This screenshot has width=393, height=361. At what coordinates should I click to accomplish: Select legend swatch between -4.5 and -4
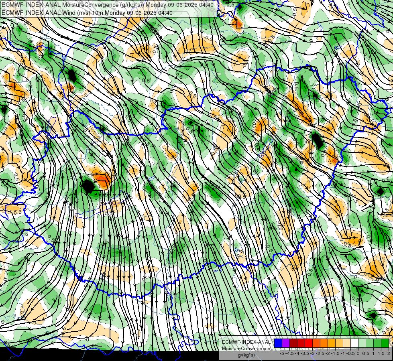[x=293, y=343]
